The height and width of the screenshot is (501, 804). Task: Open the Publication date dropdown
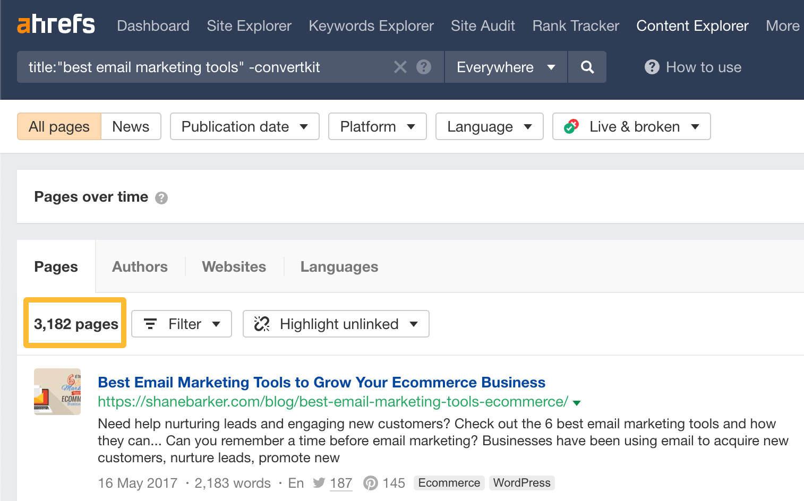[244, 126]
